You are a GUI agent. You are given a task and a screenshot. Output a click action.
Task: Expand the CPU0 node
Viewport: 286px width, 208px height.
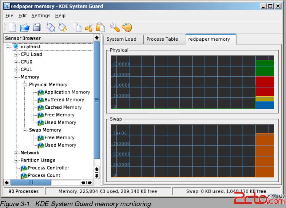pyautogui.click(x=16, y=62)
